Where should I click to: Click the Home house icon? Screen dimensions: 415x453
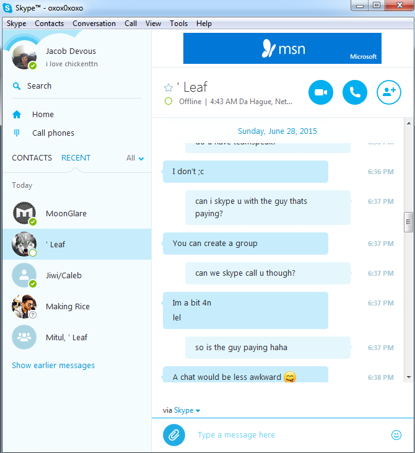17,115
